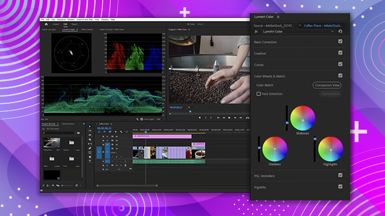Open Lumetri Color effect dropdown
385x216 pixels.
(298, 31)
